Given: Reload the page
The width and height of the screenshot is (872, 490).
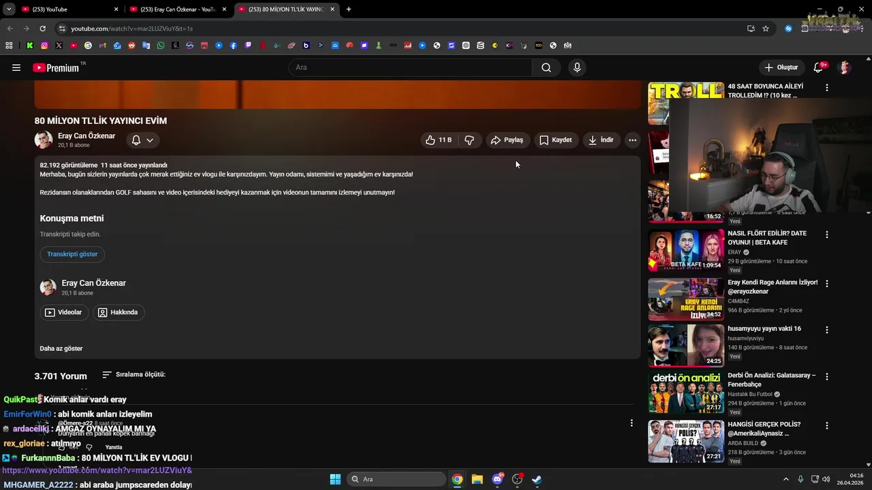Looking at the screenshot, I should coord(42,29).
